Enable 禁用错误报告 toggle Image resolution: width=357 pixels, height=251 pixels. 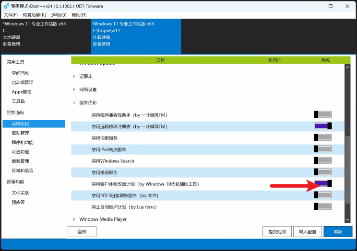point(322,172)
